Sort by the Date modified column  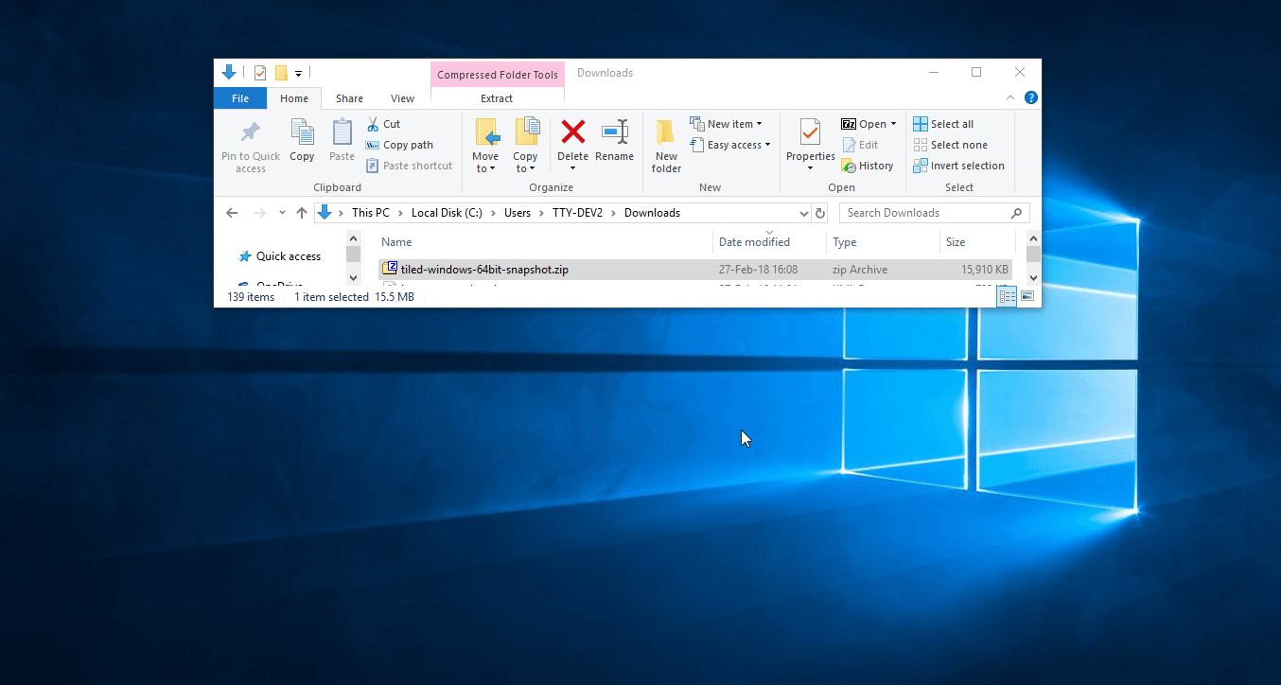[769, 242]
